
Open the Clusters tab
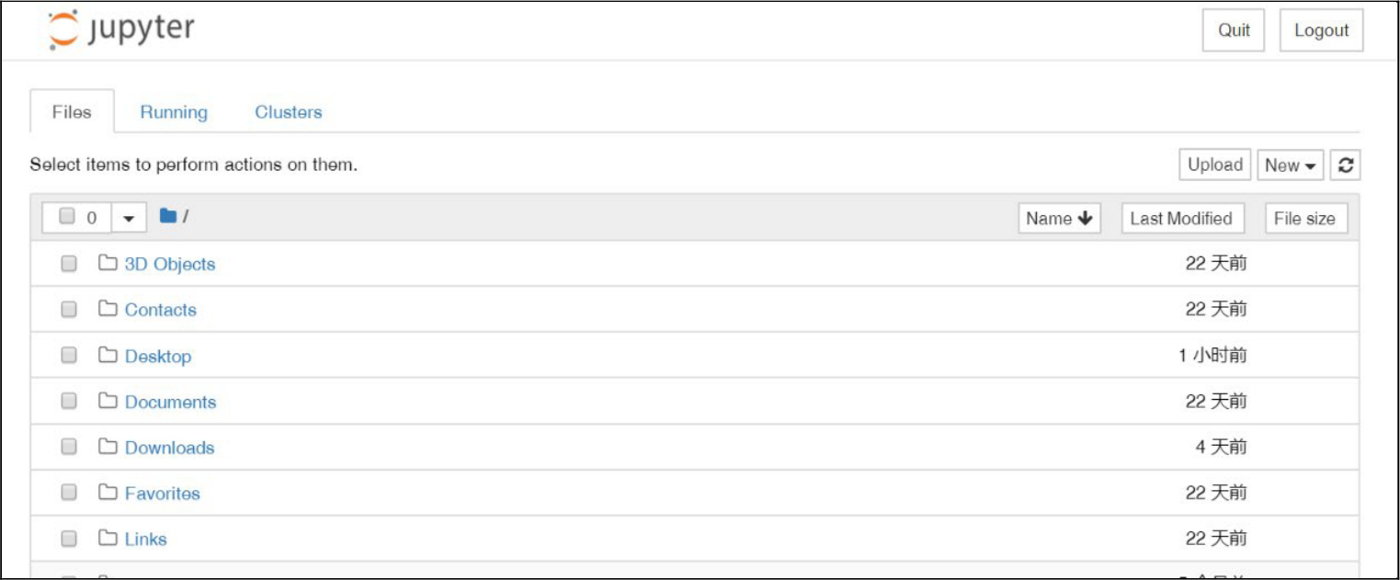point(289,112)
